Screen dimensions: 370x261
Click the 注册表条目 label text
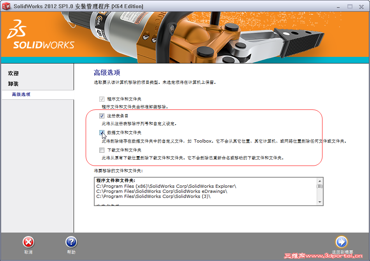(118, 116)
